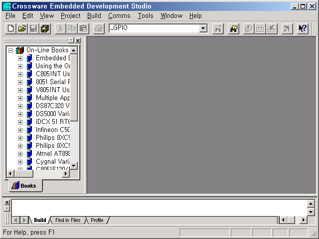Click the output pane expand arrow button
This screenshot has width=319, height=239.
(7, 209)
